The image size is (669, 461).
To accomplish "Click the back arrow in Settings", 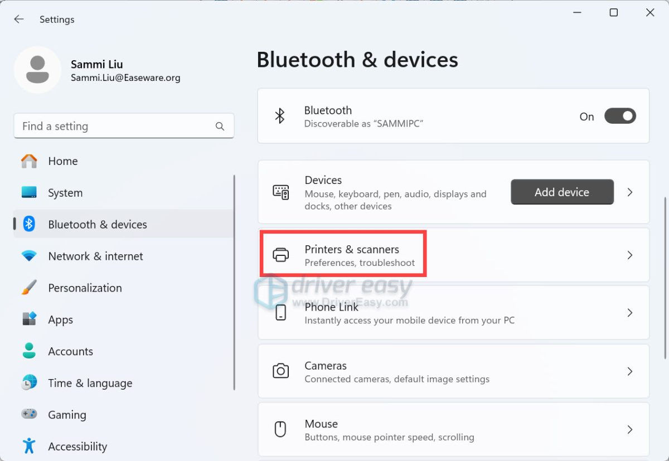I will [19, 20].
